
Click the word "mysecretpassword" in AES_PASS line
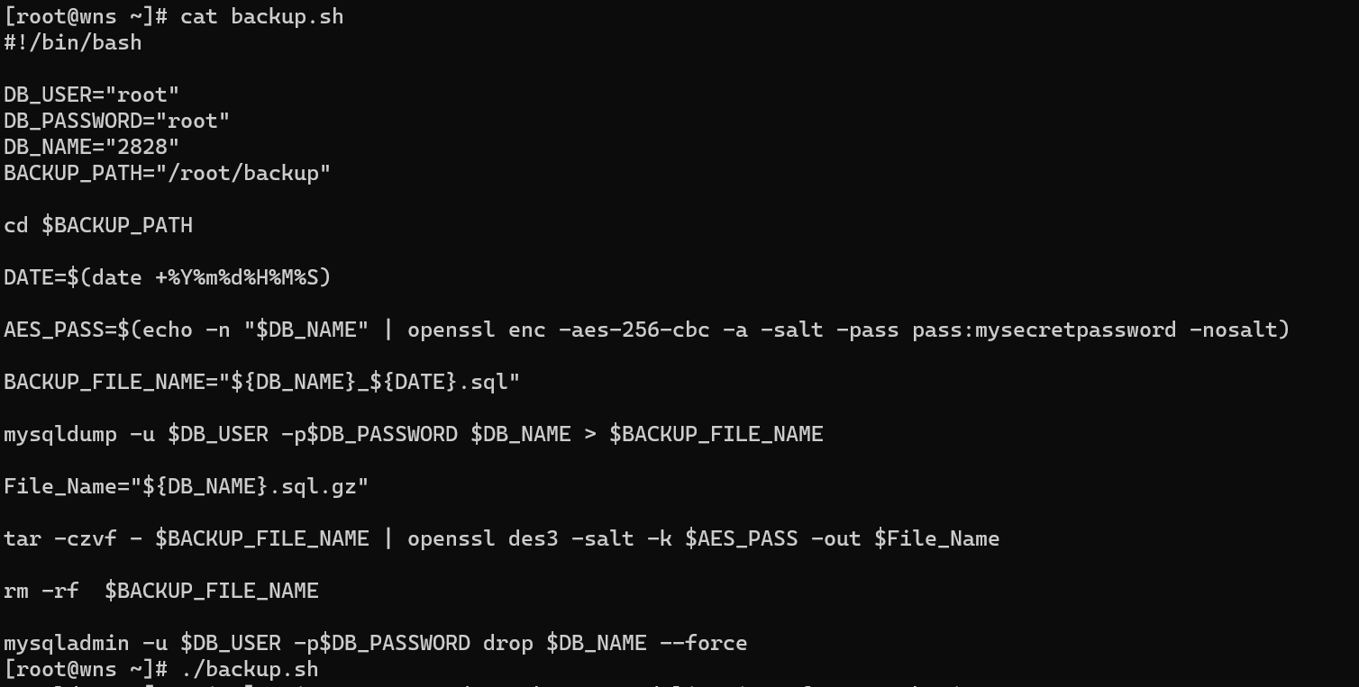[1076, 330]
